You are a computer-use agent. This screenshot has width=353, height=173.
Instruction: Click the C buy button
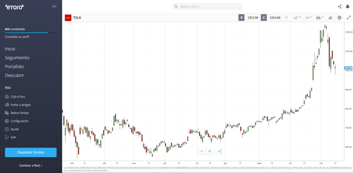[264, 18]
